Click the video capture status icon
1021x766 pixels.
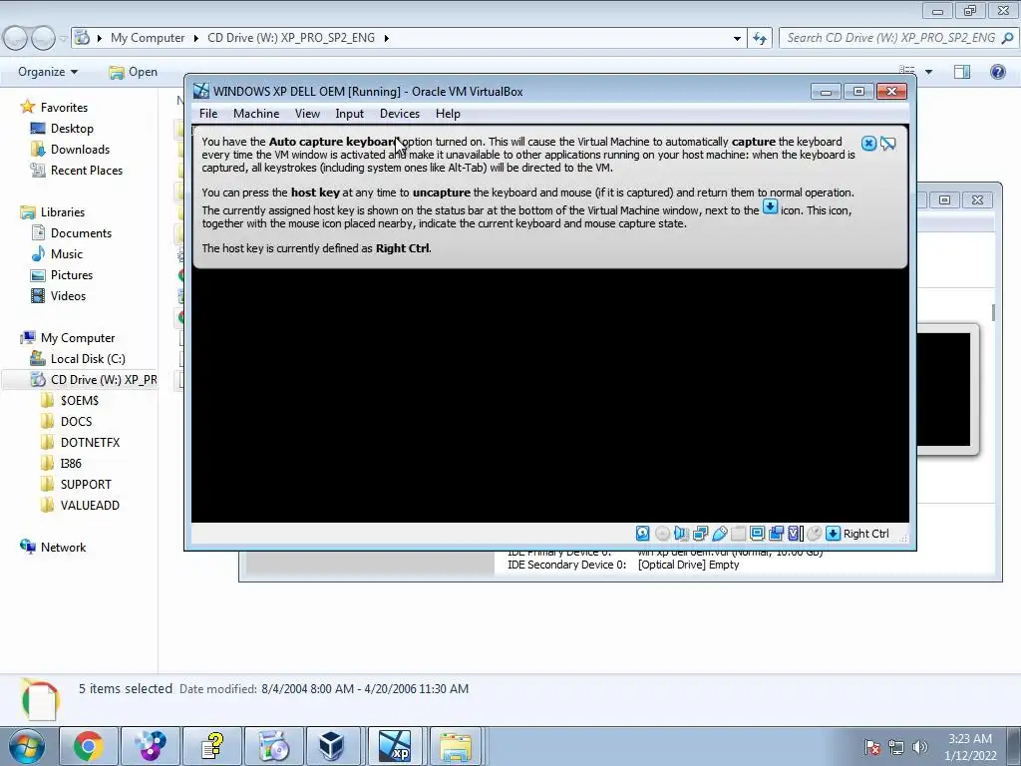click(x=776, y=534)
